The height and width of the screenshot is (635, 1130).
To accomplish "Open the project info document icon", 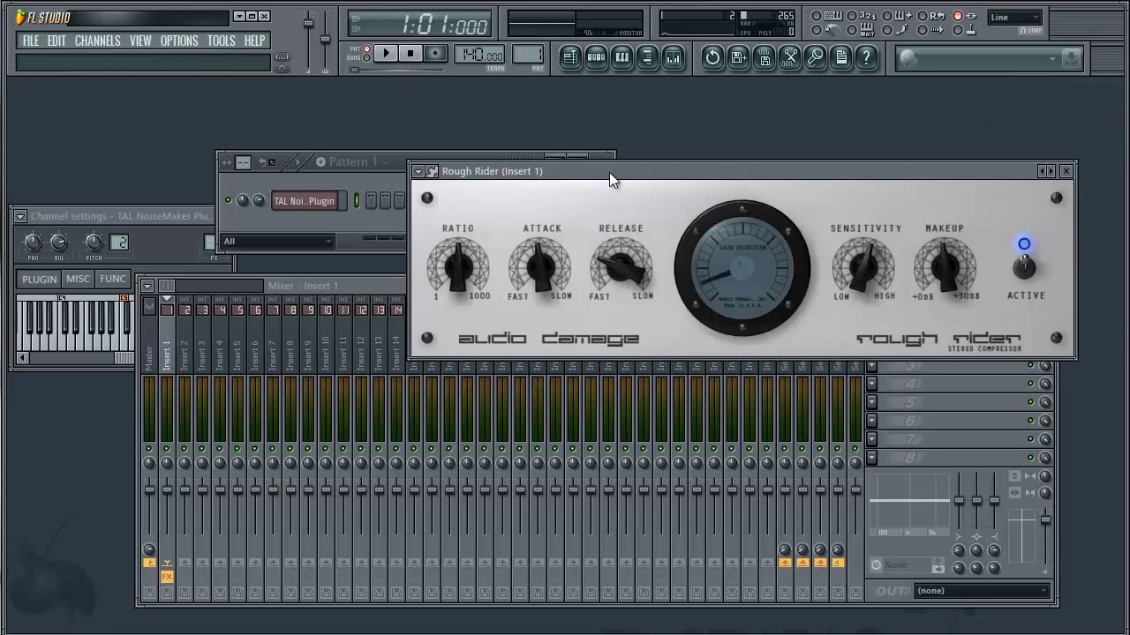I will 841,58.
